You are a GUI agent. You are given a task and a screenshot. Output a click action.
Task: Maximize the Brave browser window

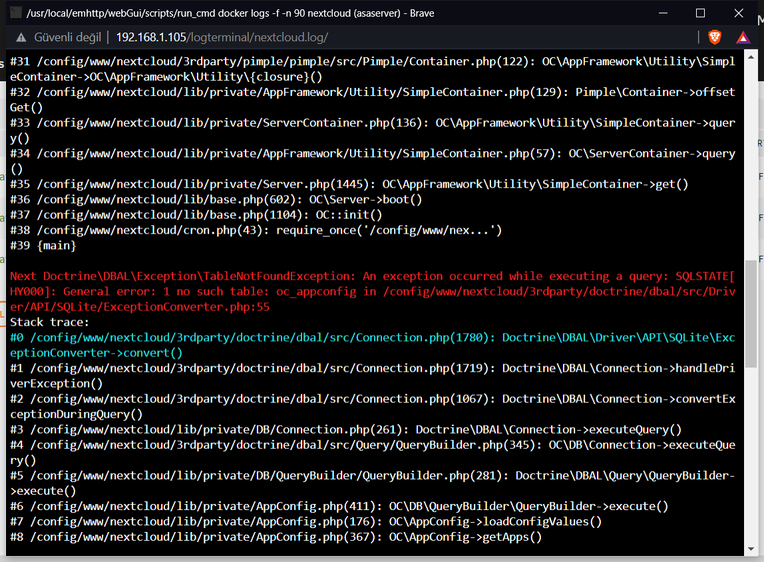(x=700, y=13)
